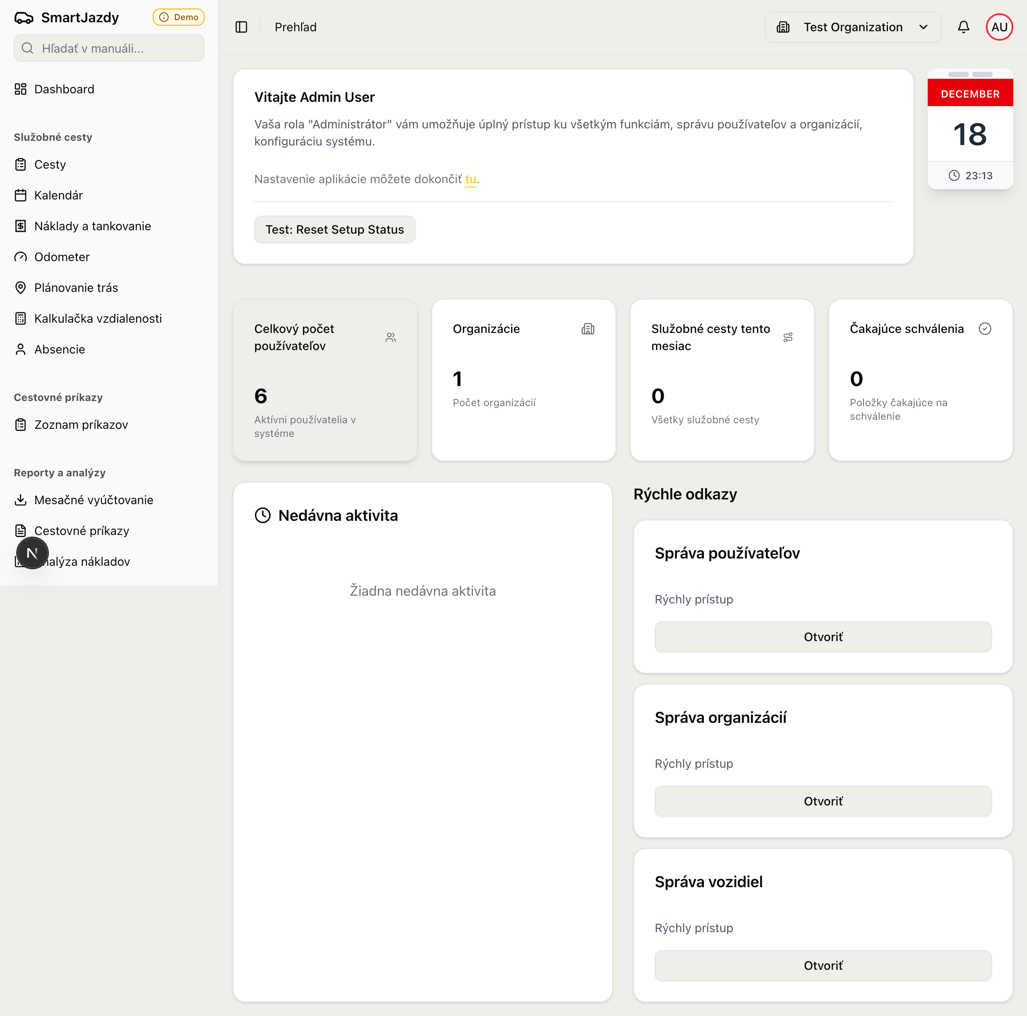This screenshot has height=1016, width=1027.
Task: Select Odometer in the sidebar
Action: click(x=62, y=257)
